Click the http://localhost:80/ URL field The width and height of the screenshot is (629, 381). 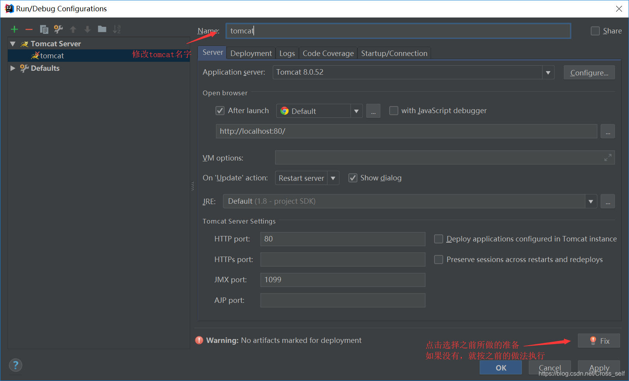click(406, 131)
